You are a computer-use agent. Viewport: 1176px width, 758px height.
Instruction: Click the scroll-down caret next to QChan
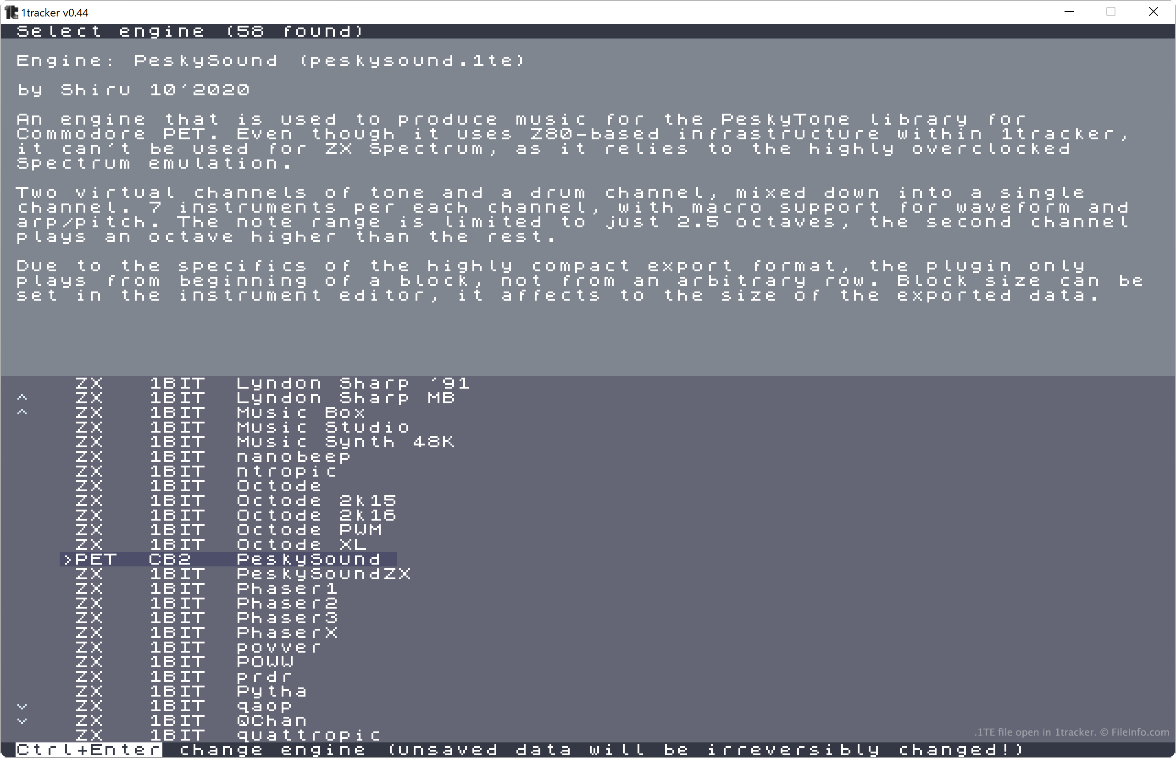click(22, 721)
